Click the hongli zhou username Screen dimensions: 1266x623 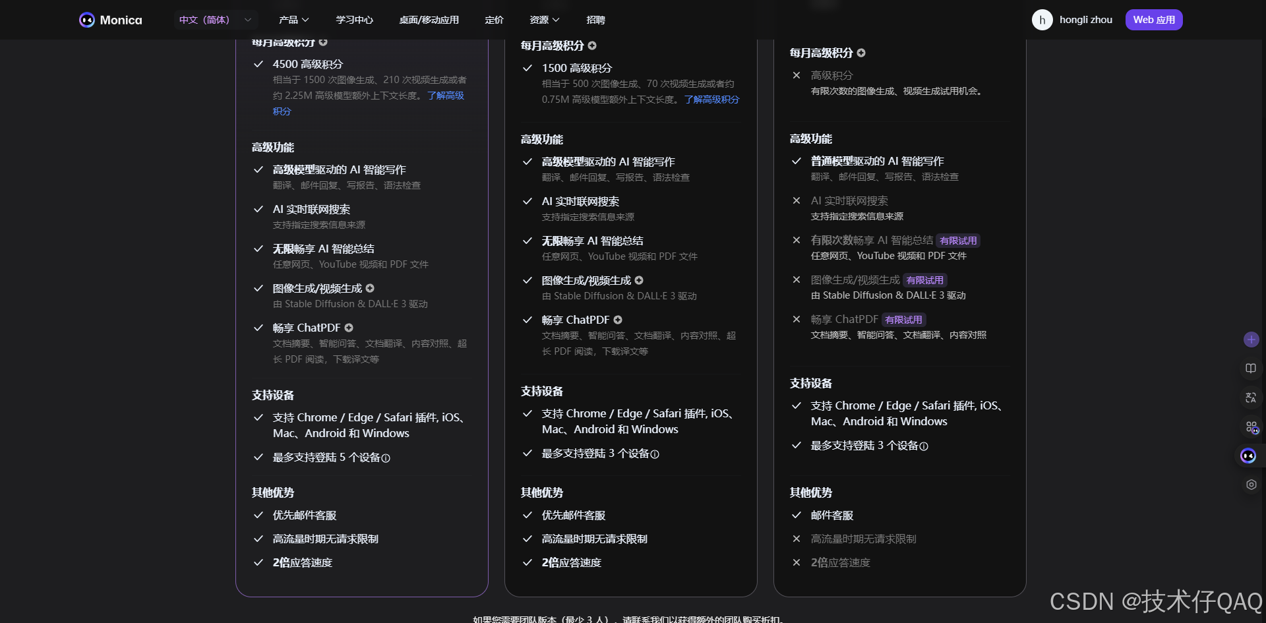1085,20
